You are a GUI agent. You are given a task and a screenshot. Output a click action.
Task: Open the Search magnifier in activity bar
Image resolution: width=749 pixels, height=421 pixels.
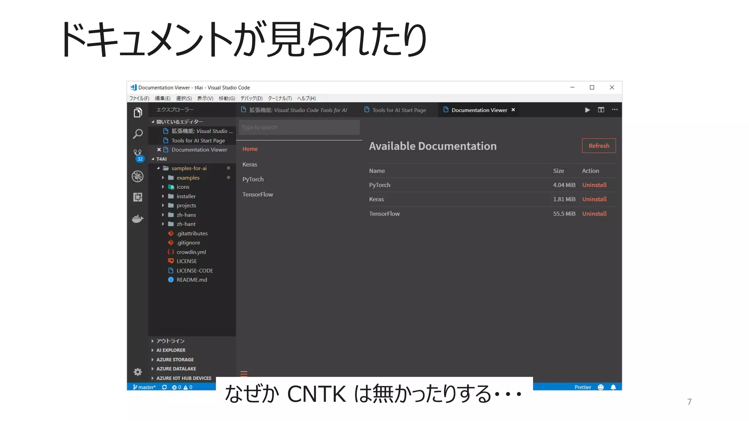pyautogui.click(x=138, y=134)
